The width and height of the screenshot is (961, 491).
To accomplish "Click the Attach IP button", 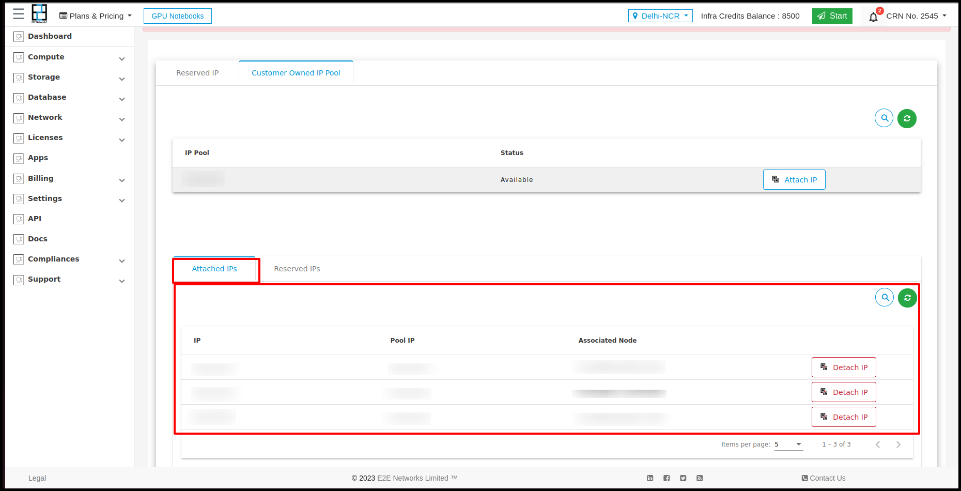I will [x=794, y=180].
